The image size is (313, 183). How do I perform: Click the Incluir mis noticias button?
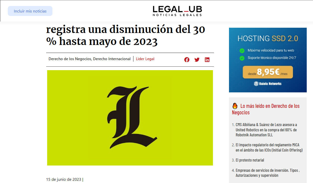[x=30, y=11]
